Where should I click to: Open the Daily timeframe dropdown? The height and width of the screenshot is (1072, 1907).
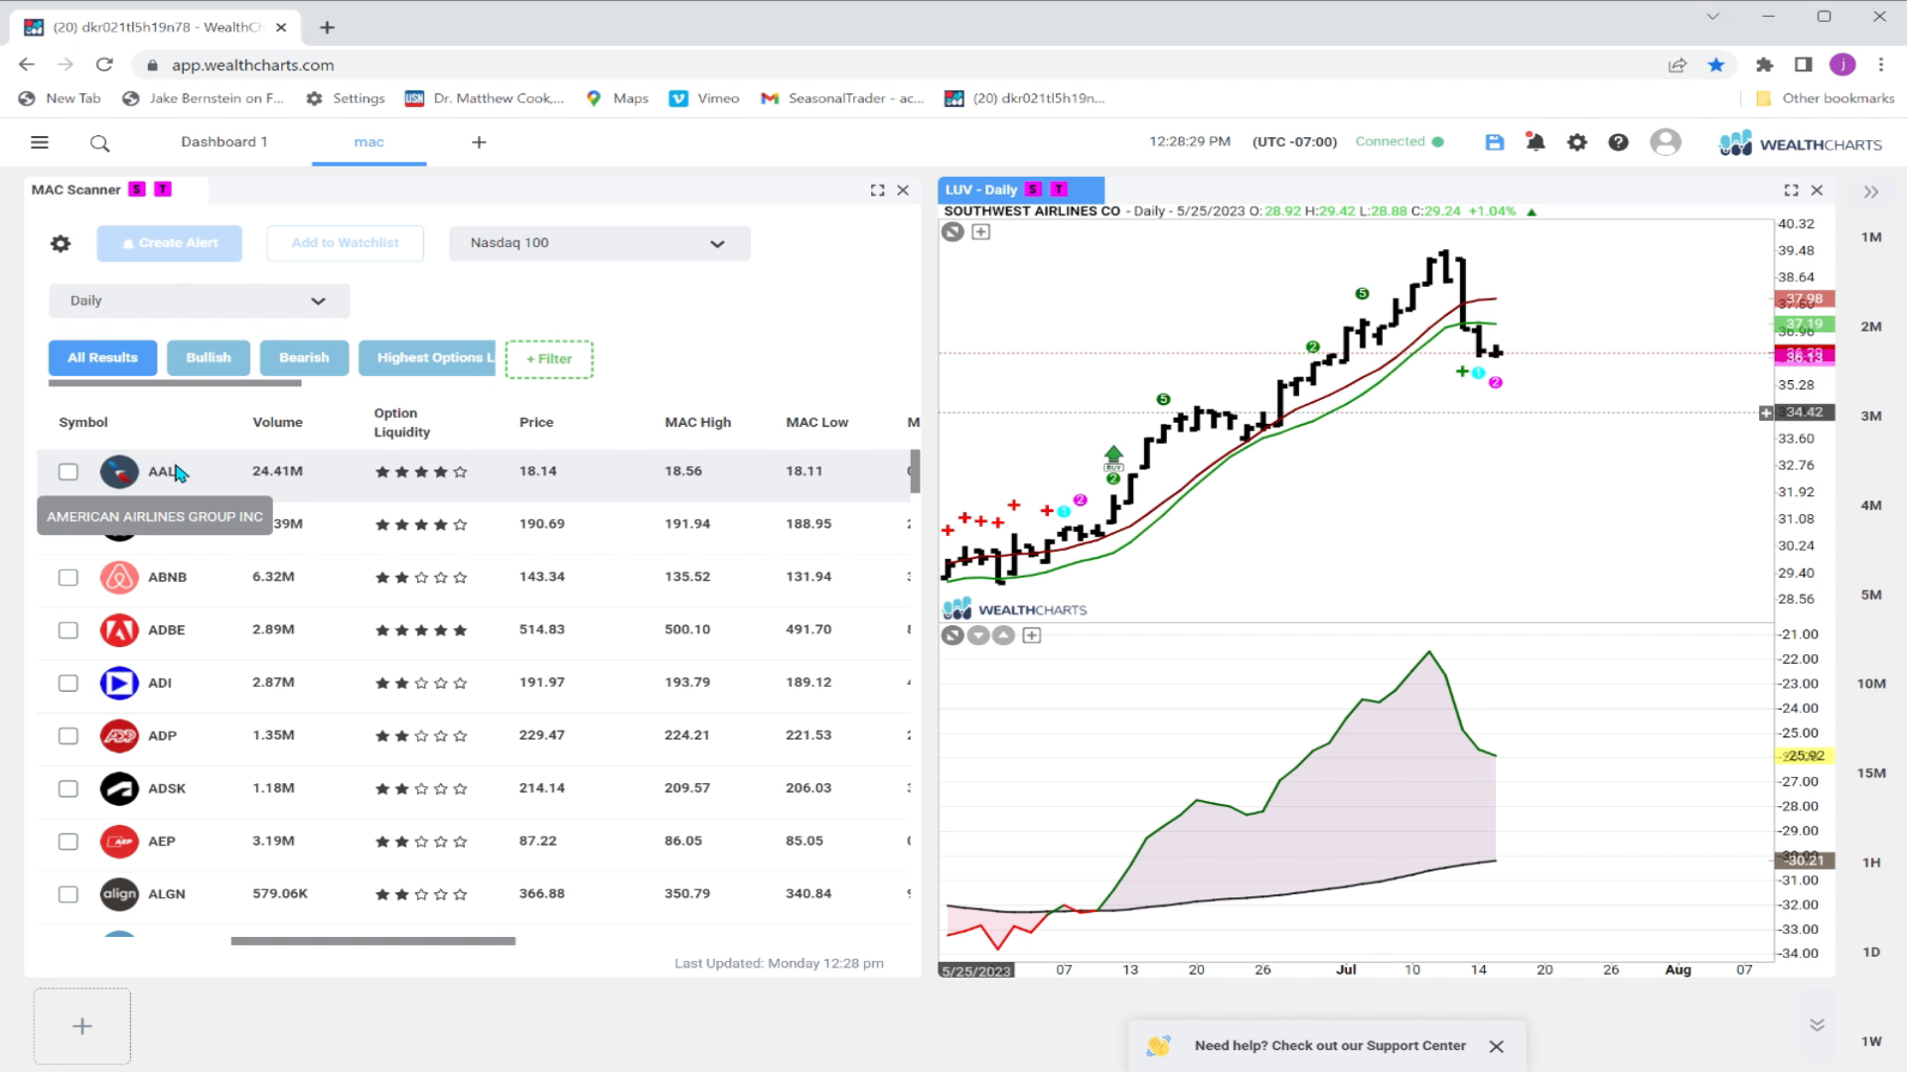200,301
